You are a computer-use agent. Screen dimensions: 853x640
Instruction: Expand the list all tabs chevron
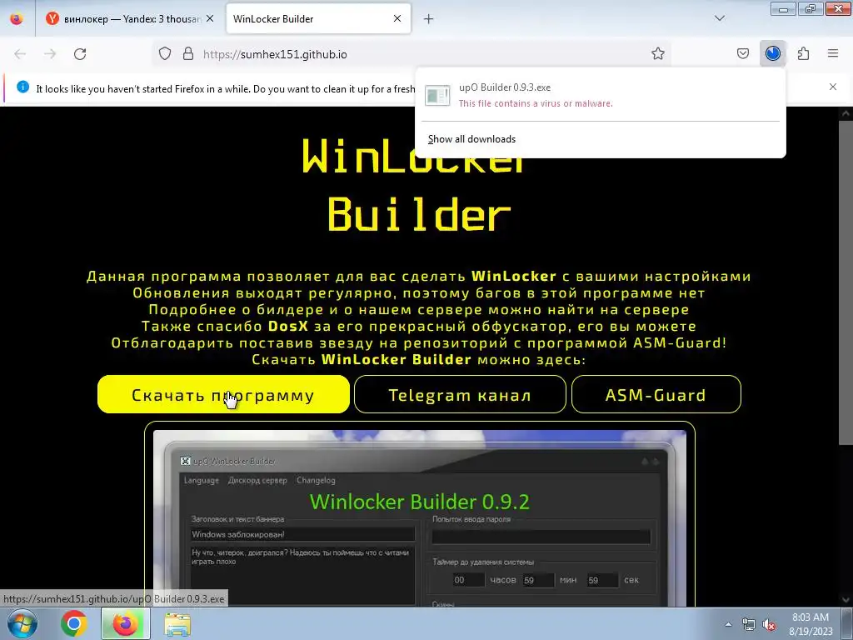click(x=719, y=18)
